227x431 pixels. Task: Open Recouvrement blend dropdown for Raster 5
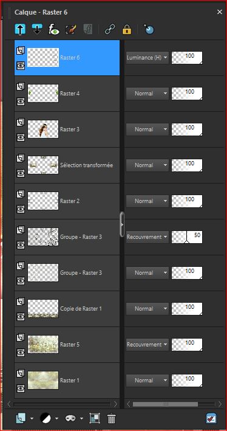point(147,345)
